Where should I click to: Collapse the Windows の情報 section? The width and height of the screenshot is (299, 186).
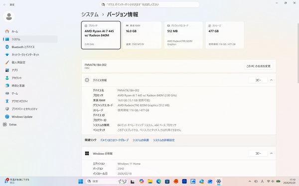(271, 153)
